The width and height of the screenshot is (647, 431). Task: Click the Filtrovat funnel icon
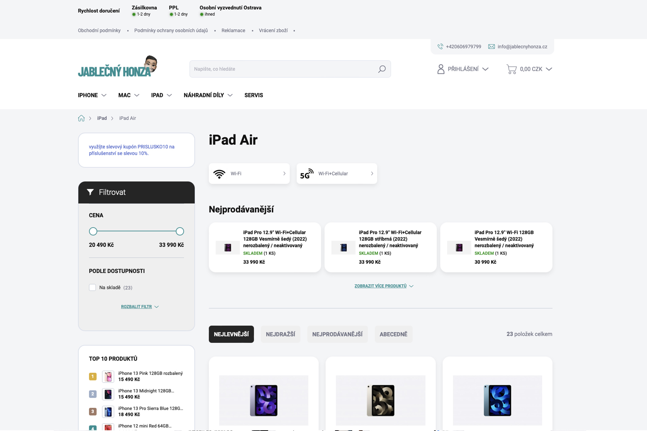coord(90,192)
